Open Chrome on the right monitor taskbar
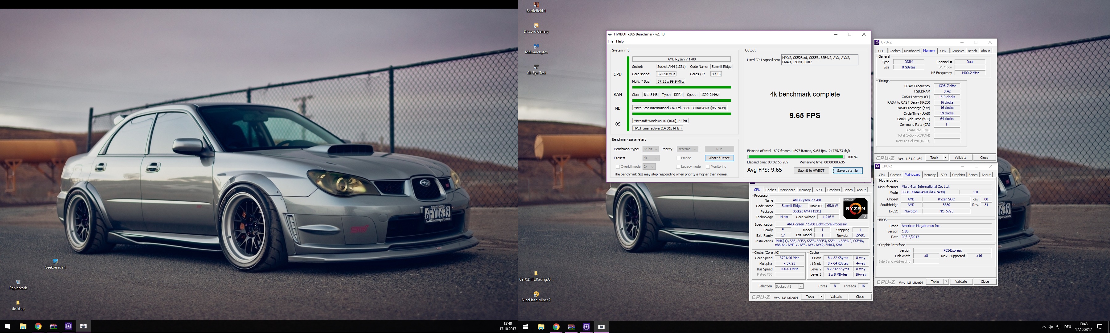1110x333 pixels. coord(556,327)
